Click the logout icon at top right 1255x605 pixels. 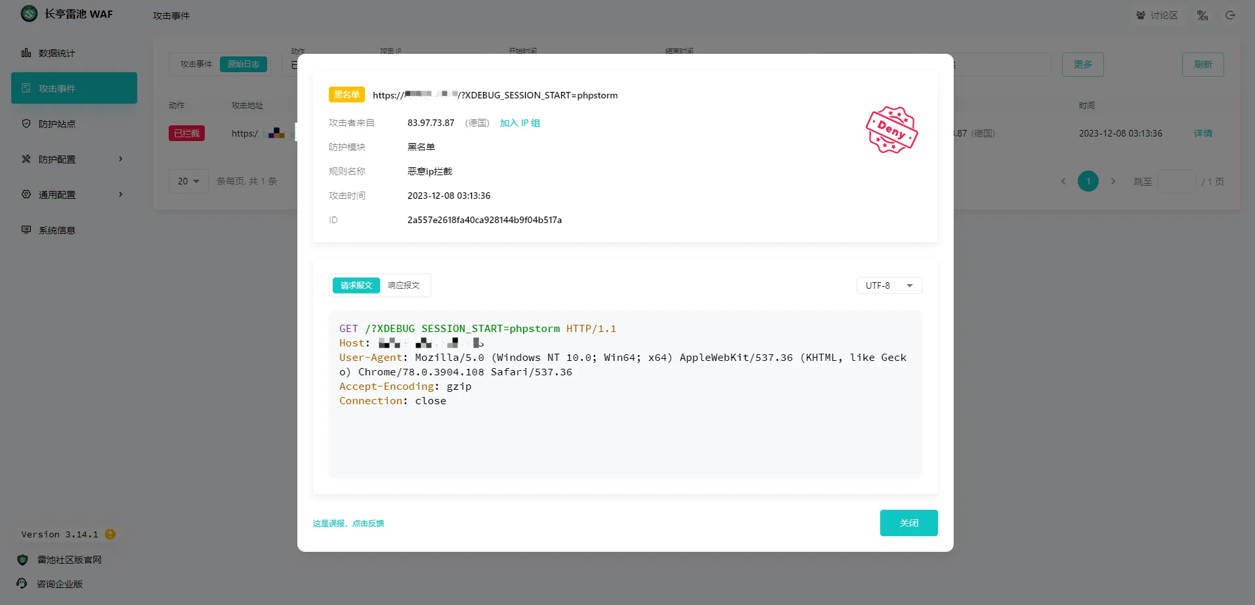tap(1230, 15)
